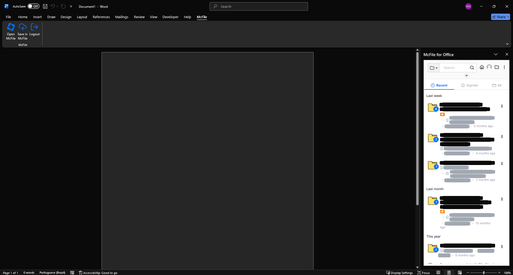This screenshot has height=275, width=513.
Task: Open the folder icon beside the avatar
Action: tap(497, 67)
